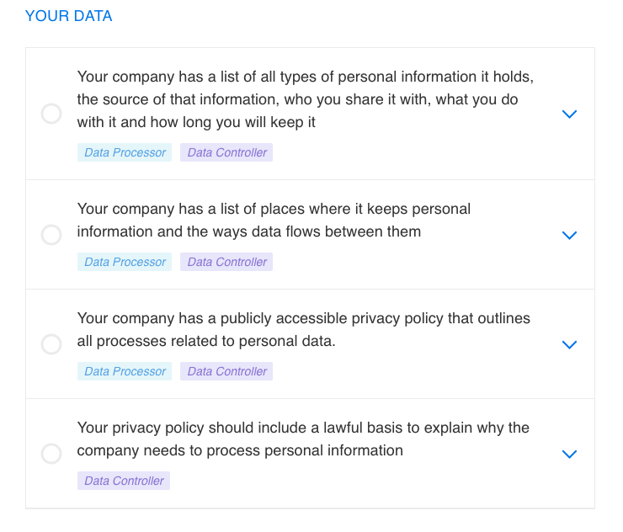Viewport: 623px width, 532px height.
Task: Open the chevron for publicly accessible privacy policy
Action: [569, 344]
